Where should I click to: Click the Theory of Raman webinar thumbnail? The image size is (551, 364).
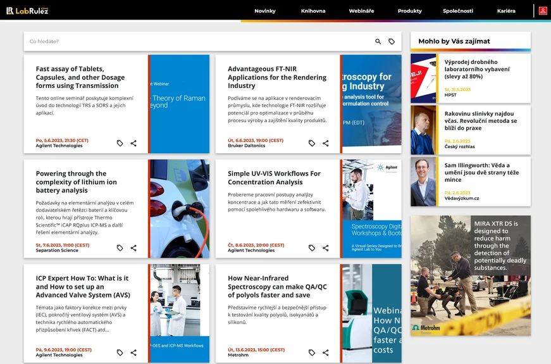[x=180, y=104]
